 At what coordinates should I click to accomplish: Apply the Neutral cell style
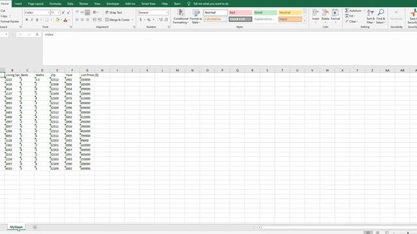click(290, 12)
